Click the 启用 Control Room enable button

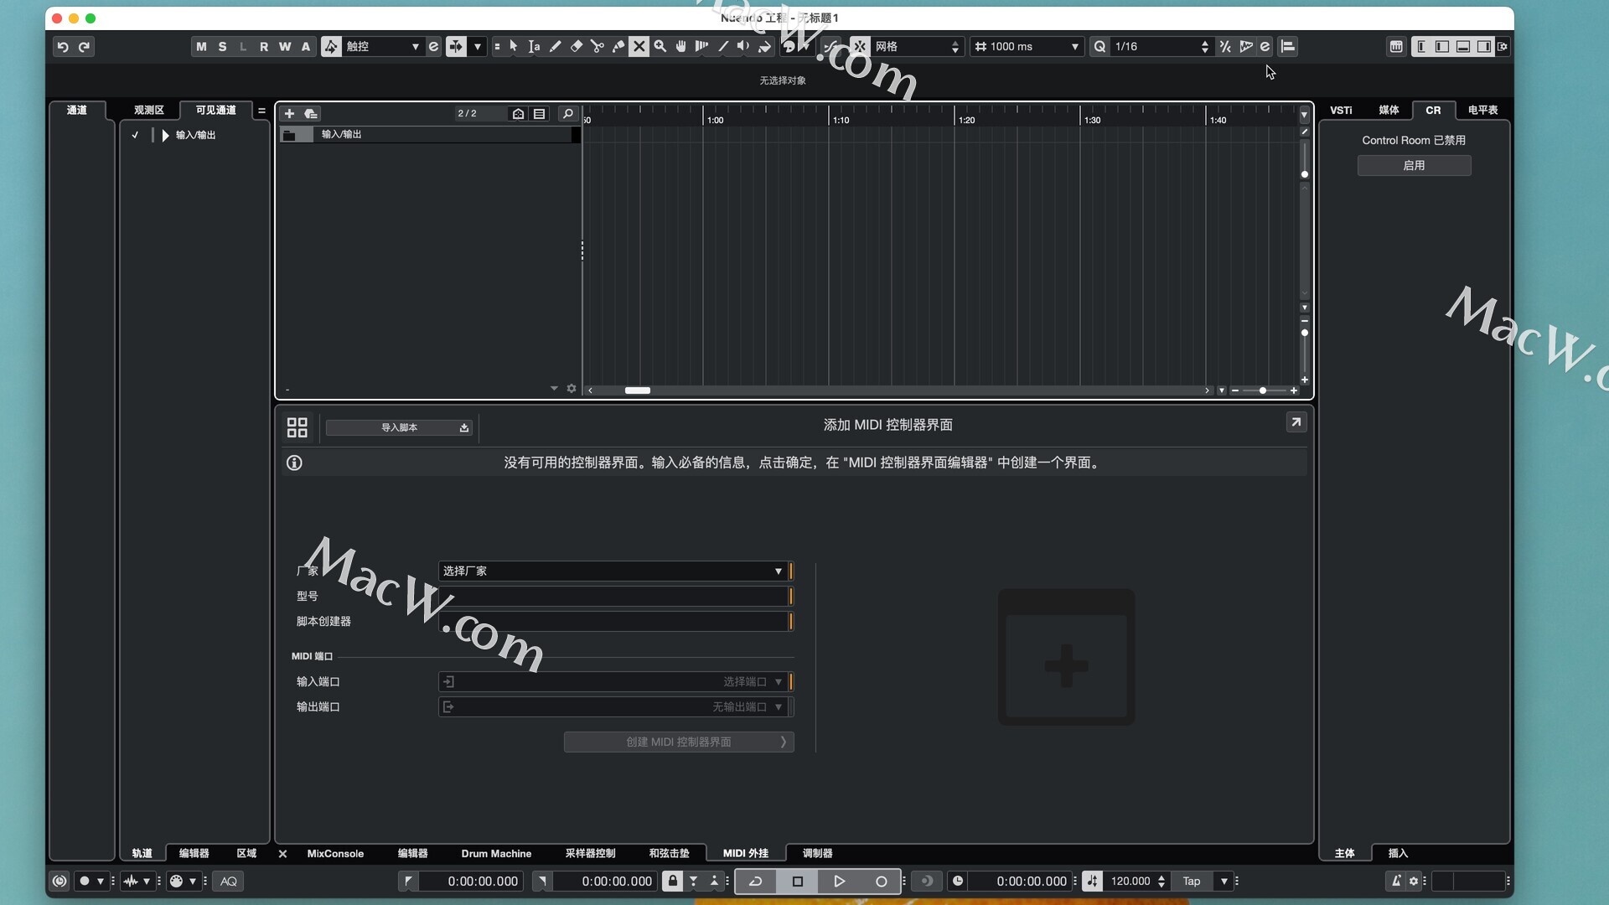tap(1414, 166)
